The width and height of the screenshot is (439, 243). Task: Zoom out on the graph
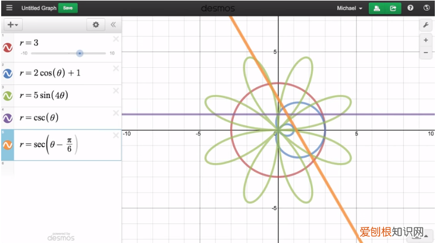pyautogui.click(x=426, y=53)
